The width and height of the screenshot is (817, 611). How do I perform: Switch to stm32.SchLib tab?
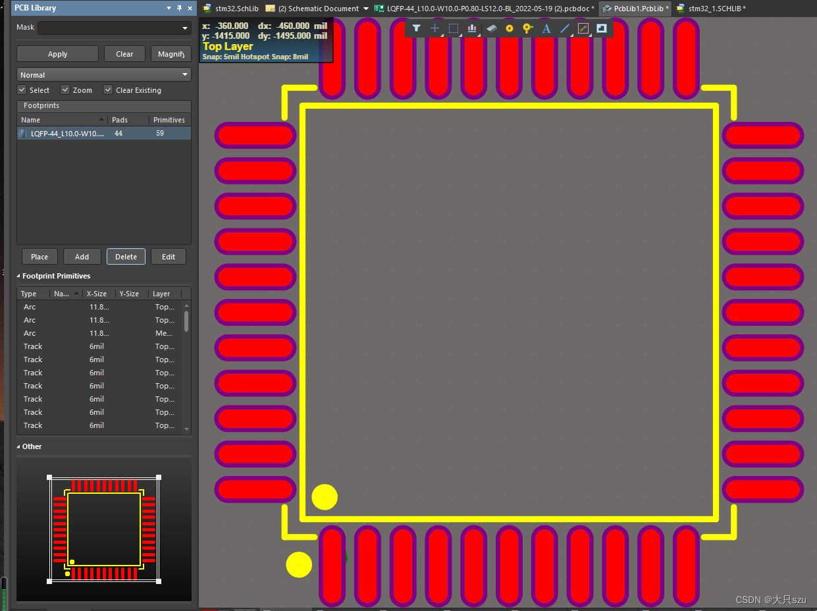pyautogui.click(x=231, y=9)
